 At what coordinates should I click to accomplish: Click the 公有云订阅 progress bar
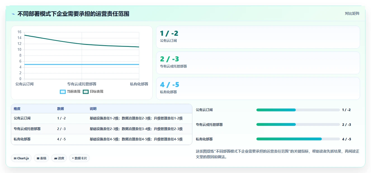click(x=298, y=110)
